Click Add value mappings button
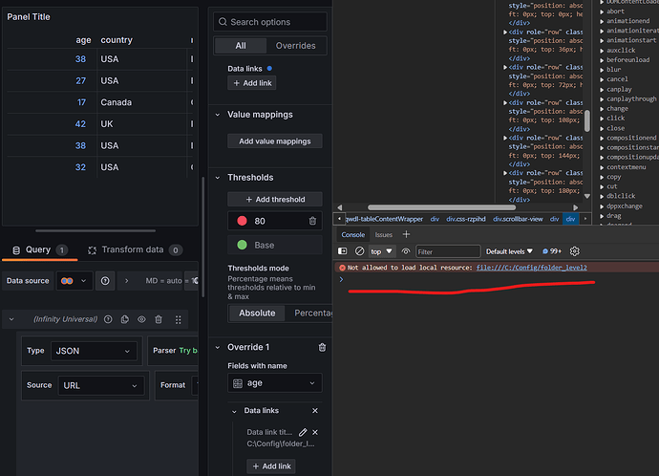This screenshot has height=476, width=659. point(275,141)
